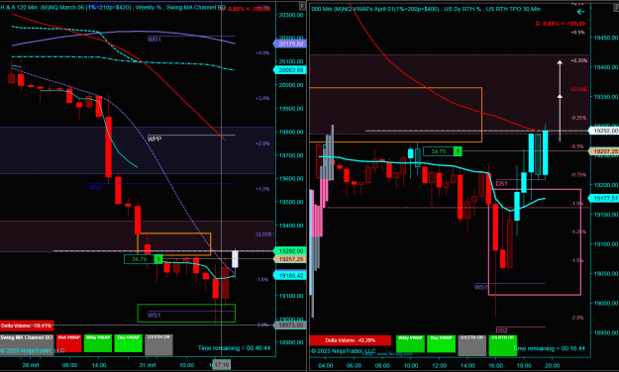
Task: Click 19292,00 price marker in left chart
Action: (x=290, y=251)
